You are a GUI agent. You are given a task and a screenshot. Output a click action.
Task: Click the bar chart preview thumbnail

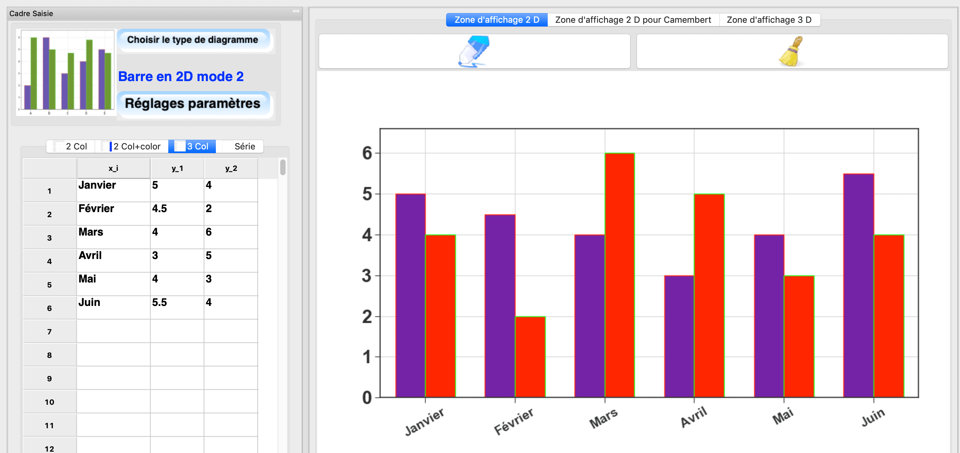[66, 73]
